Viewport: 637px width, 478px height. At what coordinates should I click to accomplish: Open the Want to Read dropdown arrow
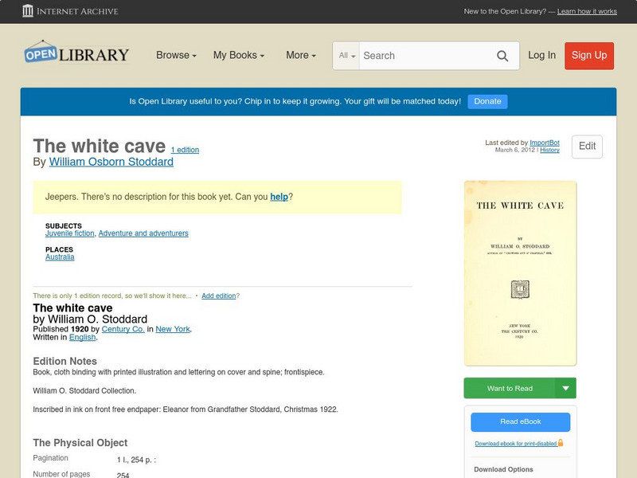click(565, 388)
